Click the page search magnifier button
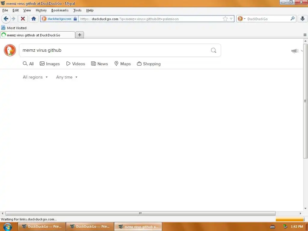Viewport: 308px width, 231px height. click(x=214, y=51)
